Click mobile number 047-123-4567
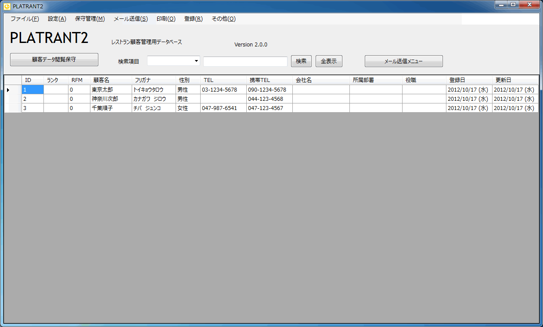This screenshot has height=327, width=543. (270, 108)
